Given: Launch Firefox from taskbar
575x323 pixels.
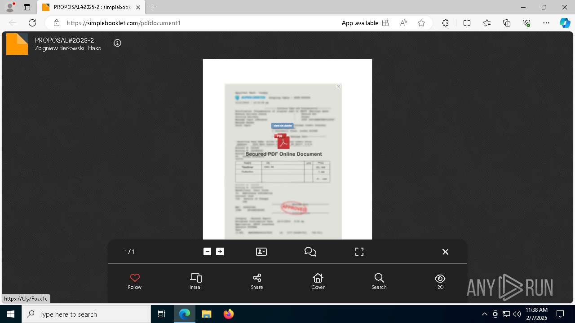Looking at the screenshot, I should tap(229, 314).
